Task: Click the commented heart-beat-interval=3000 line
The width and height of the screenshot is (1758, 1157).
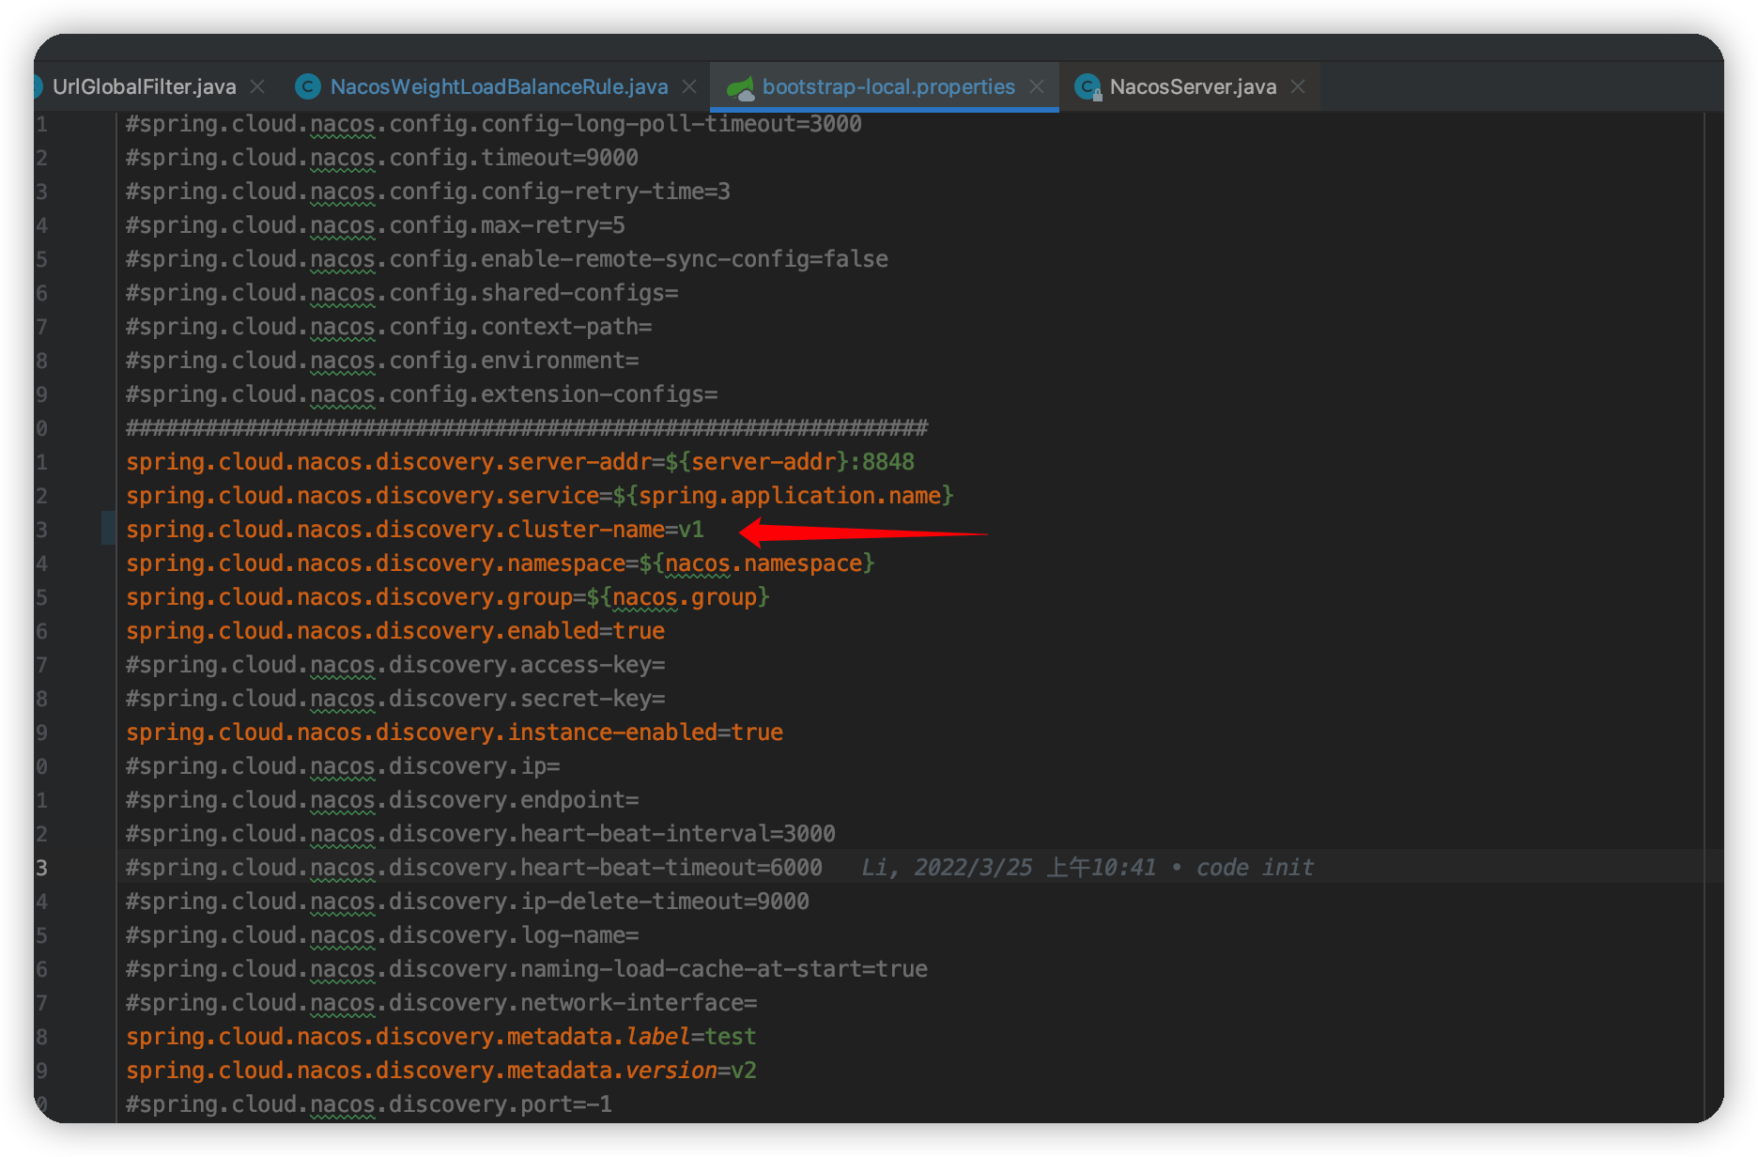Action: click(481, 834)
